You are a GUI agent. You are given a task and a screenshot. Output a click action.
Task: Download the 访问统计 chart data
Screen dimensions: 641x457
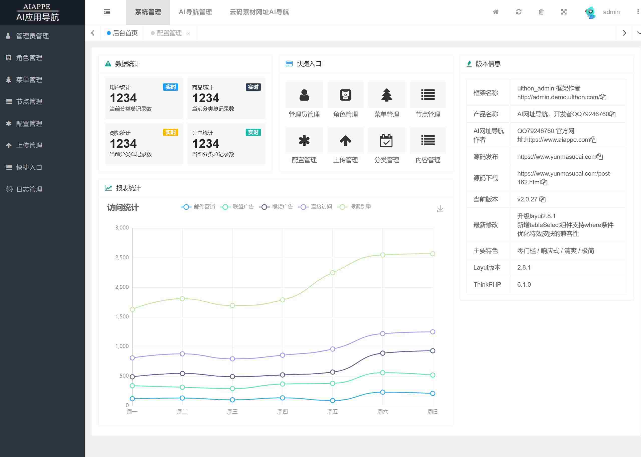click(440, 209)
